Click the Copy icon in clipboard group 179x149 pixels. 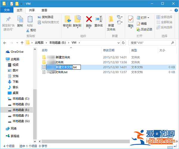point(20,19)
